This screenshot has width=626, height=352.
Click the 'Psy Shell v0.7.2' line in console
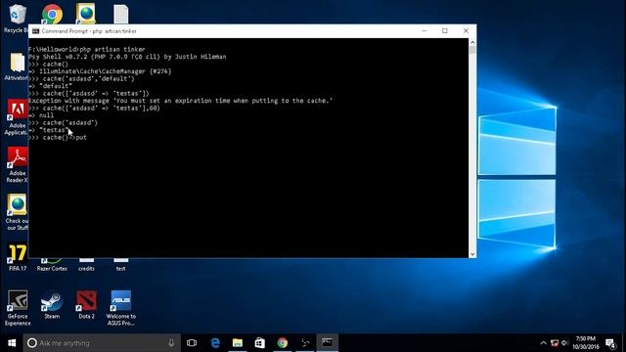(x=127, y=57)
